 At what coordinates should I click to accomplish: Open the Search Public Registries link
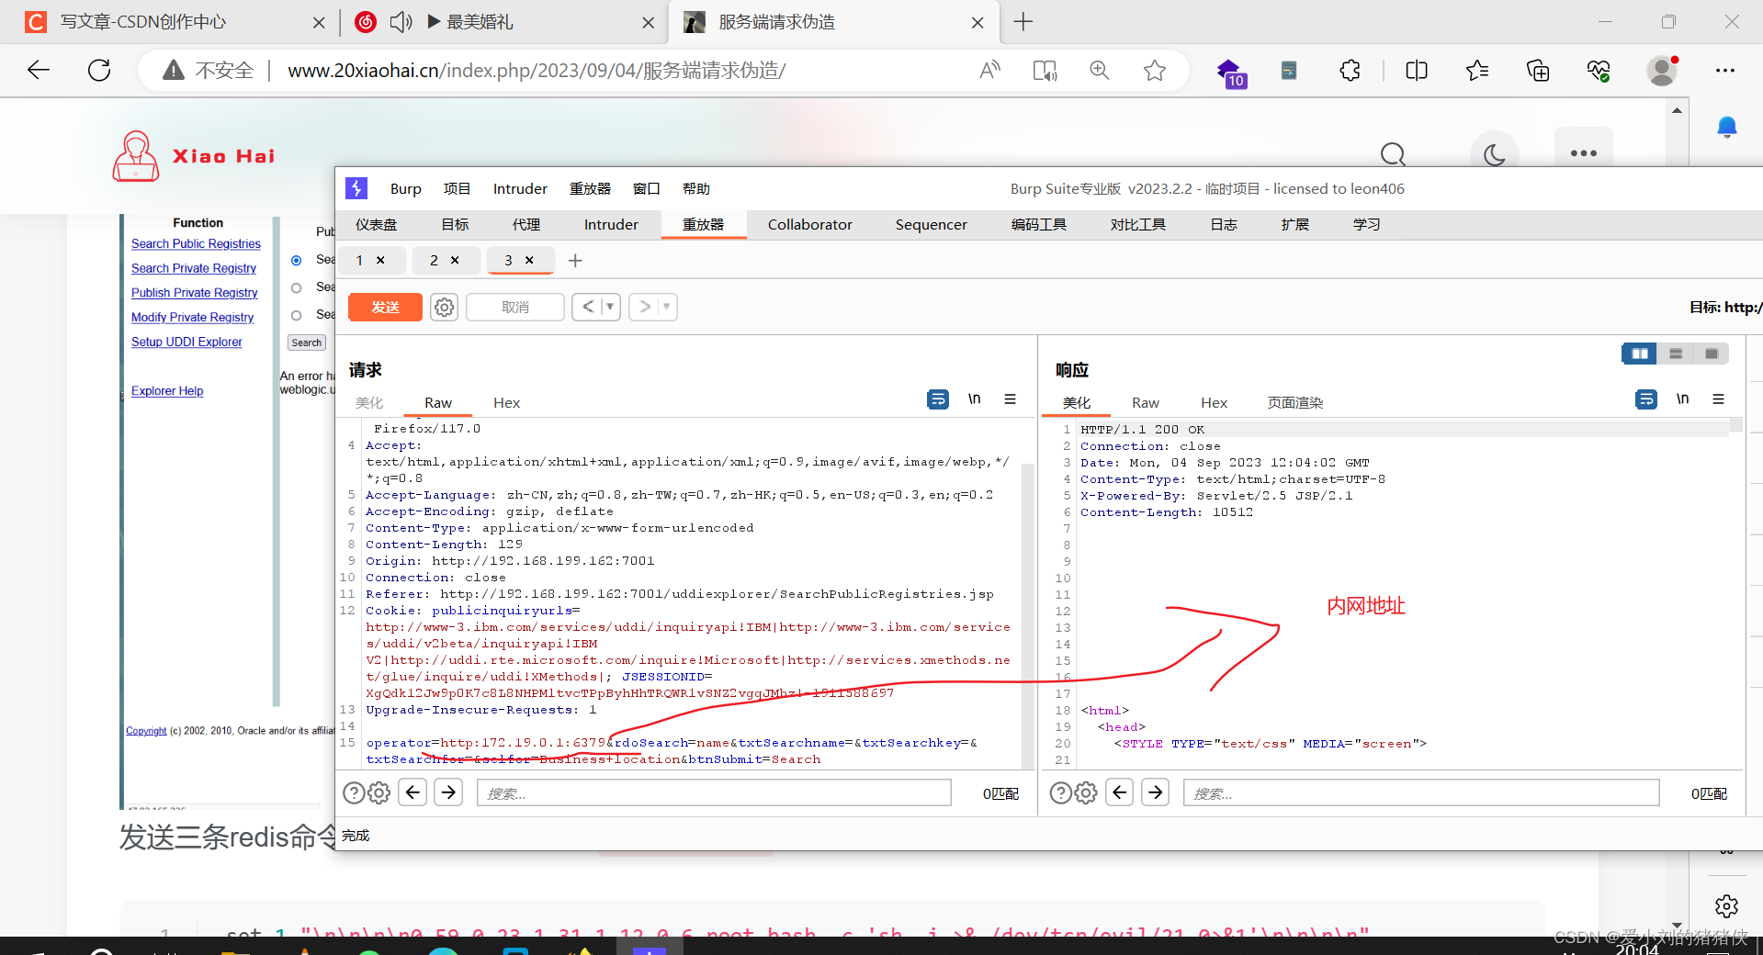196,244
